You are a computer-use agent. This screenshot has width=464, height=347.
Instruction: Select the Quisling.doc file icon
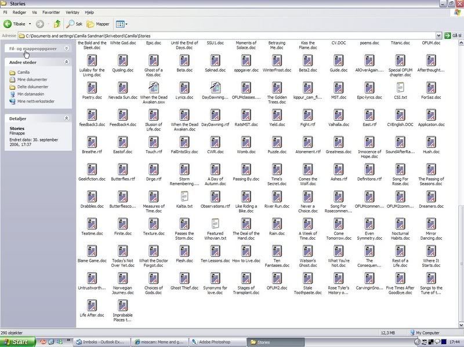(122, 60)
